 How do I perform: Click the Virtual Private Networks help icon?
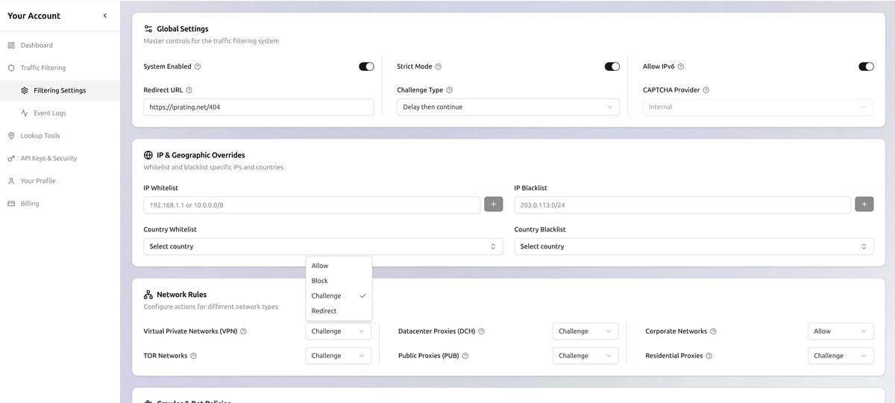click(244, 331)
